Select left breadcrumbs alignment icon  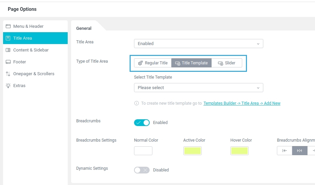click(285, 151)
